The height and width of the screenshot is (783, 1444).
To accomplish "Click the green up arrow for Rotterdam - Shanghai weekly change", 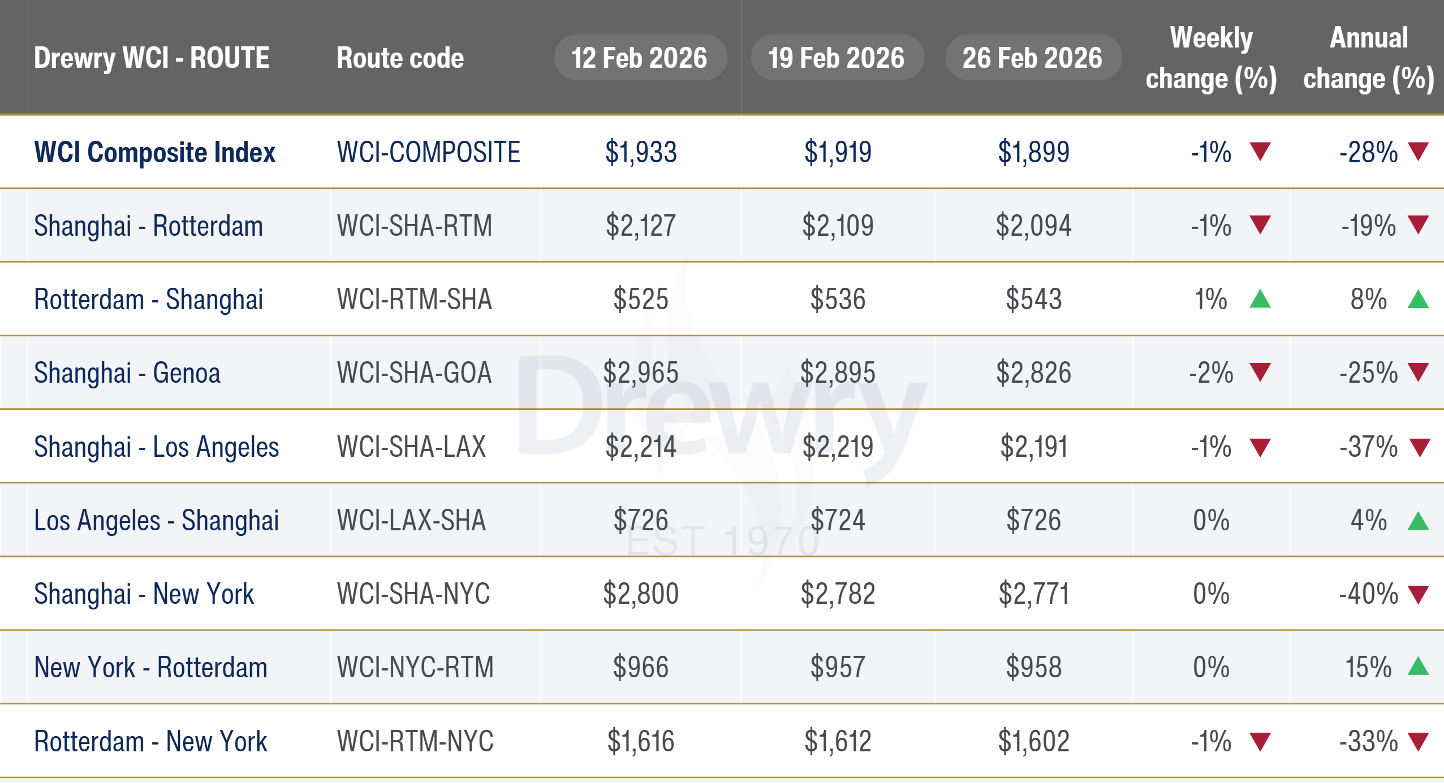I will (1260, 299).
